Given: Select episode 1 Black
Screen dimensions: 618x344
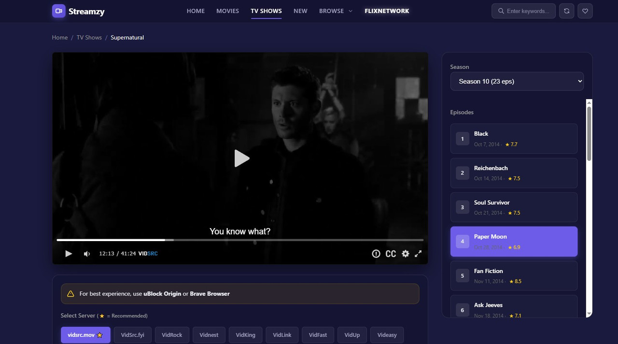Looking at the screenshot, I should [x=514, y=139].
